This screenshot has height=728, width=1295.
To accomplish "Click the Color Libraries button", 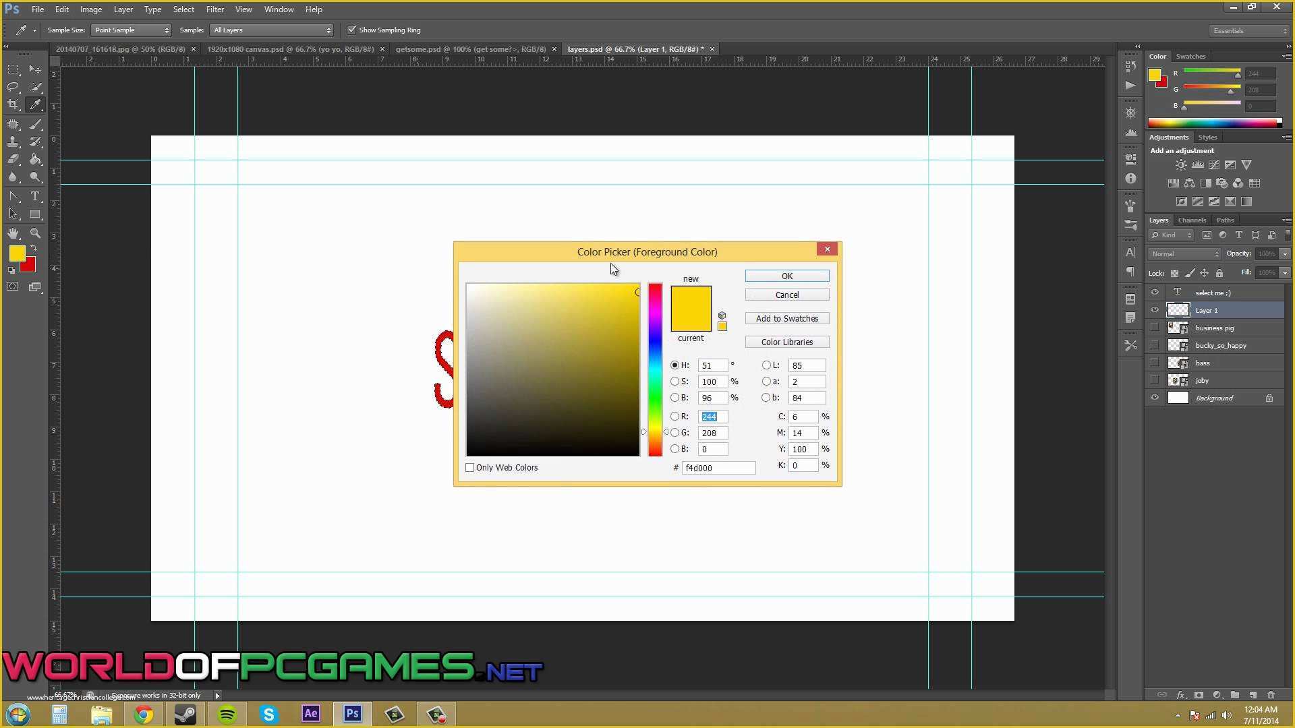I will click(x=786, y=341).
